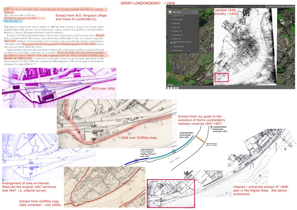This screenshot has width=297, height=210.
Task: Close the Map Layers panel
Action: (x=196, y=12)
